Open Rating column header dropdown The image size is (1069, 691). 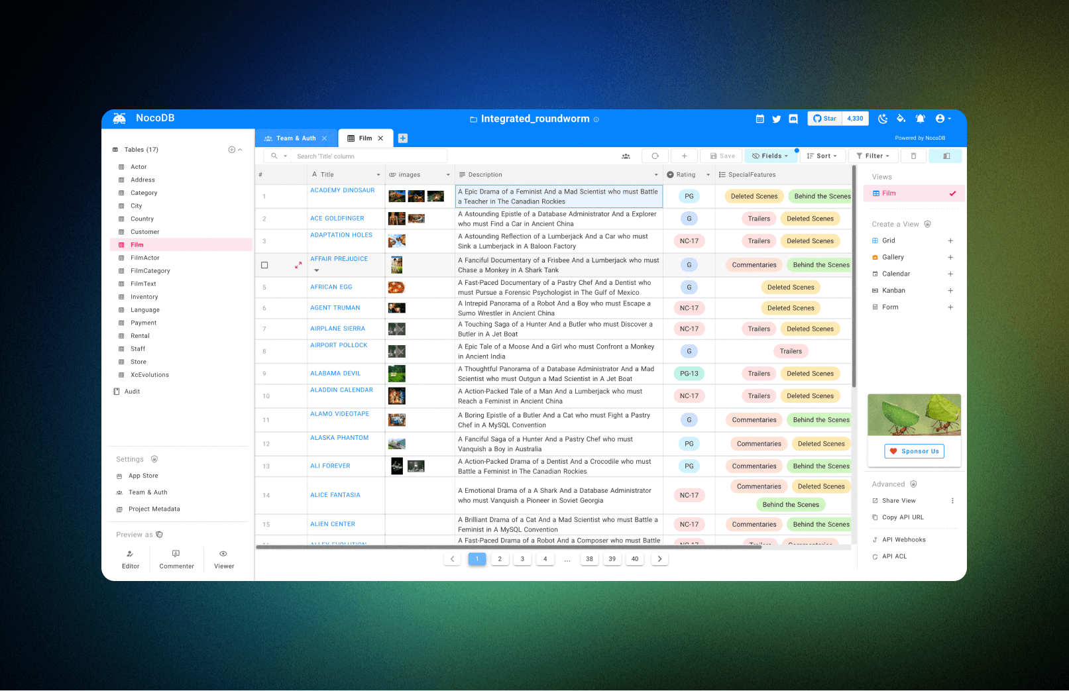pyautogui.click(x=708, y=175)
